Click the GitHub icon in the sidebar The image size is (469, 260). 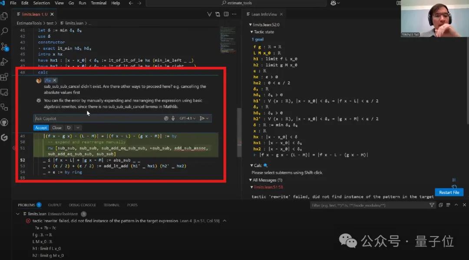coord(5,123)
